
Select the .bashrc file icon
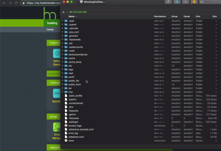click(x=66, y=99)
